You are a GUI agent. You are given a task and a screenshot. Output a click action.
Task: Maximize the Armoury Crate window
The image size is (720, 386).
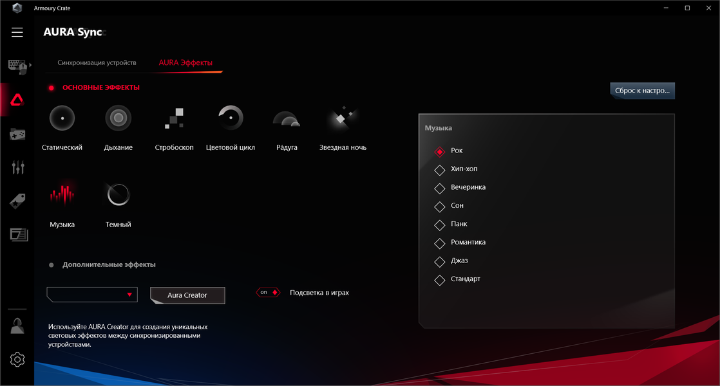(x=687, y=8)
